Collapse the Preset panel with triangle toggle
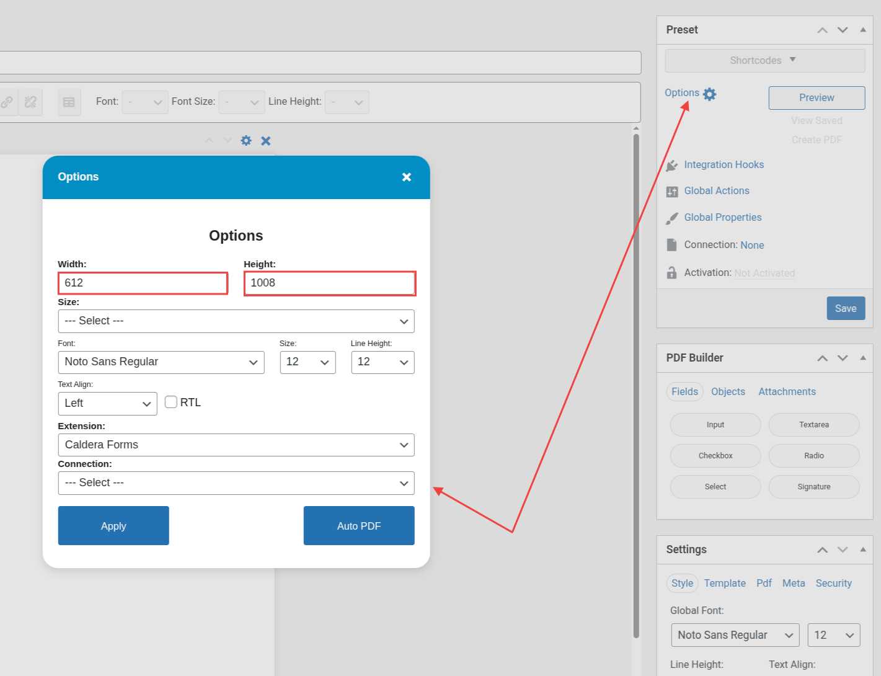Screen dimensions: 881x676 point(862,30)
